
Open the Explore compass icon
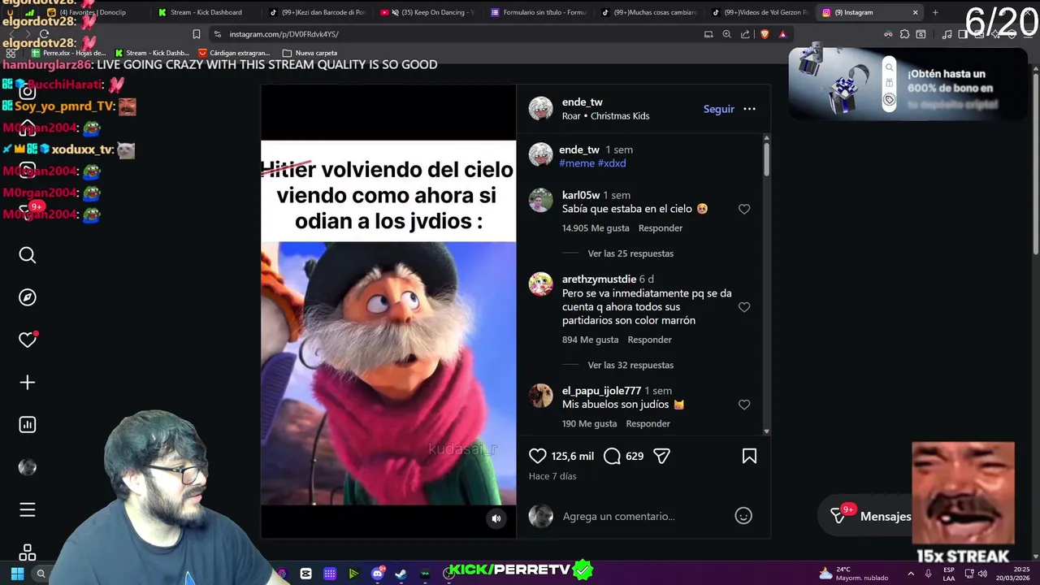(28, 297)
